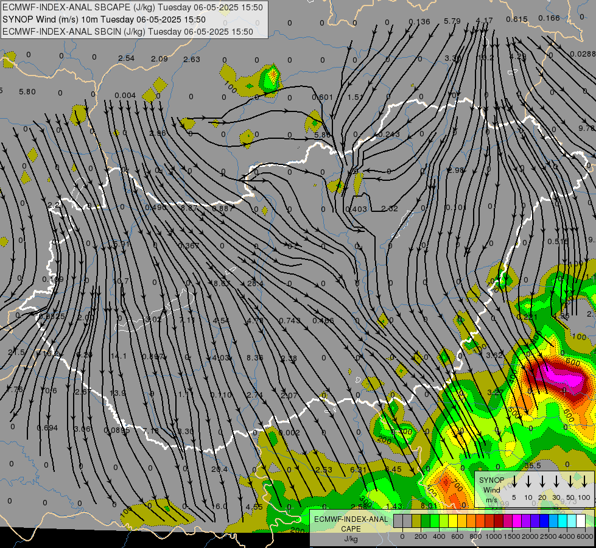Select the bright magenta swatch in CAPE legend
The height and width of the screenshot is (548, 596).
click(517, 521)
